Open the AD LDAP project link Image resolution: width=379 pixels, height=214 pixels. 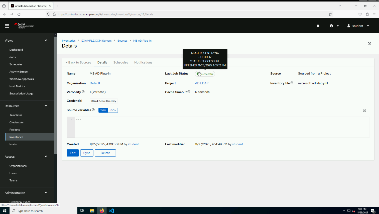[x=202, y=83]
